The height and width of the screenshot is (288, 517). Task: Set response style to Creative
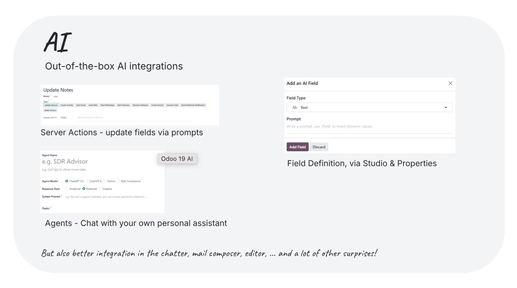[x=100, y=189]
